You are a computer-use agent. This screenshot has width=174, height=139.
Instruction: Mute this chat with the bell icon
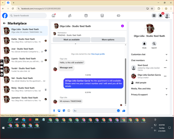(144, 44)
